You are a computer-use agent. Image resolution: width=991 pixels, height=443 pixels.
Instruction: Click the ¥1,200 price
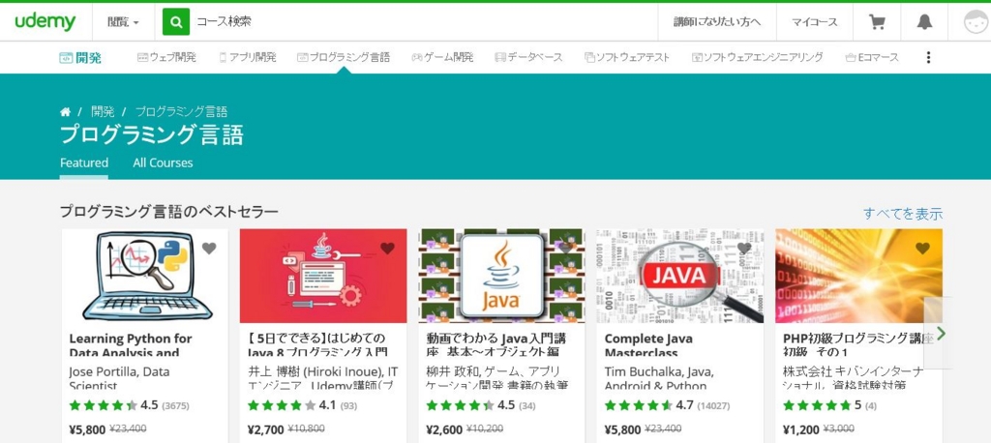[801, 429]
